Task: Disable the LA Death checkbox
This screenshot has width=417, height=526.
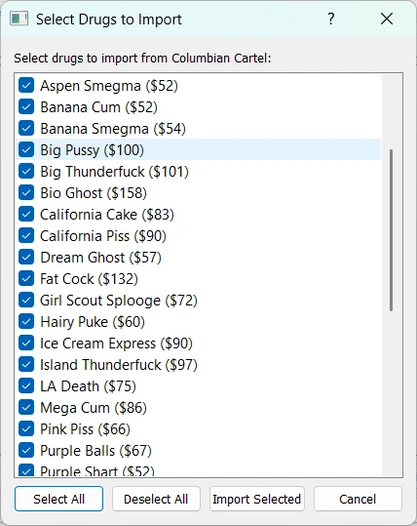Action: (26, 385)
